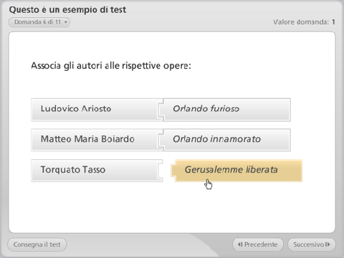The width and height of the screenshot is (344, 258).
Task: Click the next arrow icon in Successivo
Action: 328,244
